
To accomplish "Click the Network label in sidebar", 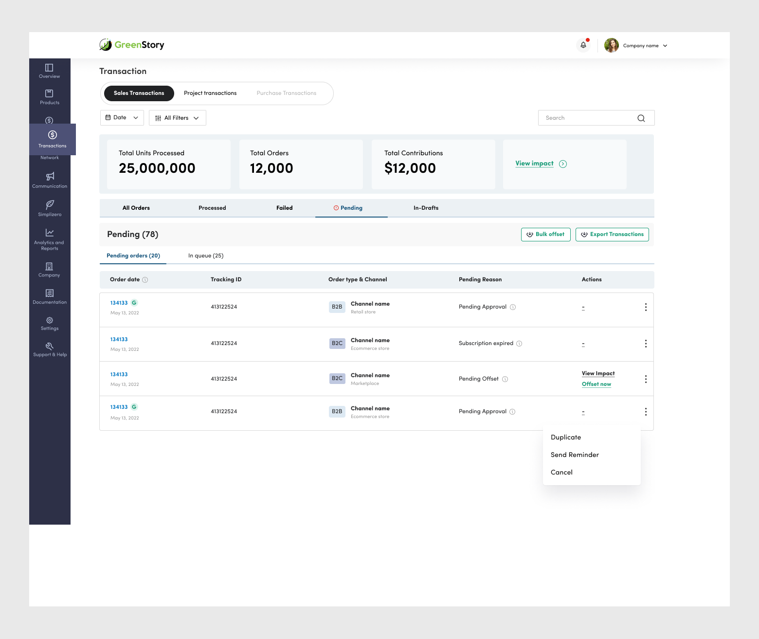I will [x=50, y=158].
